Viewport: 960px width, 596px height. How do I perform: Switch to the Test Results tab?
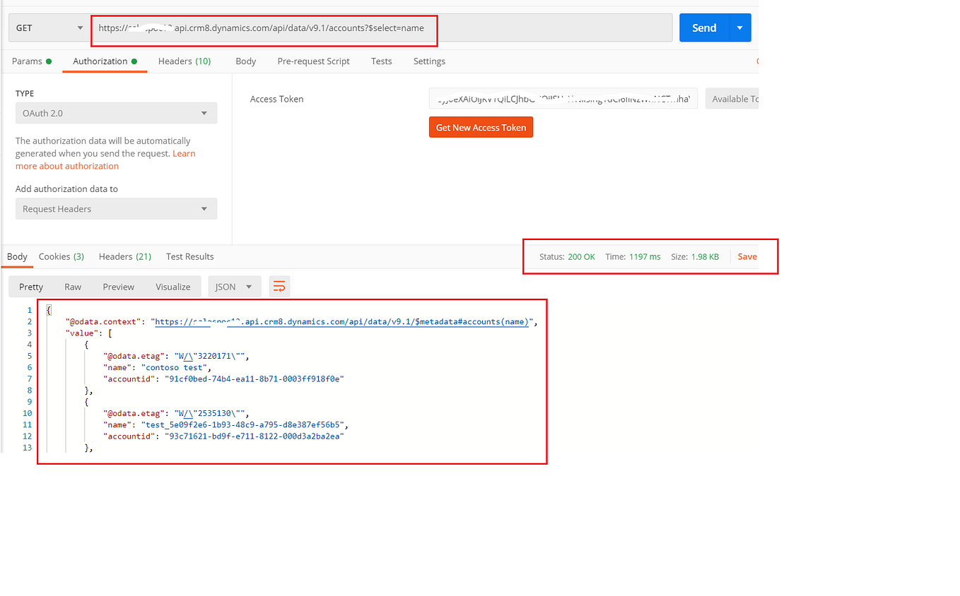(189, 256)
